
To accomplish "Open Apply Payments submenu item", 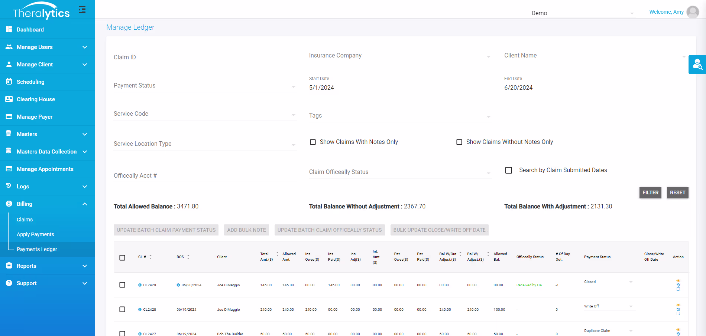I will coord(35,234).
